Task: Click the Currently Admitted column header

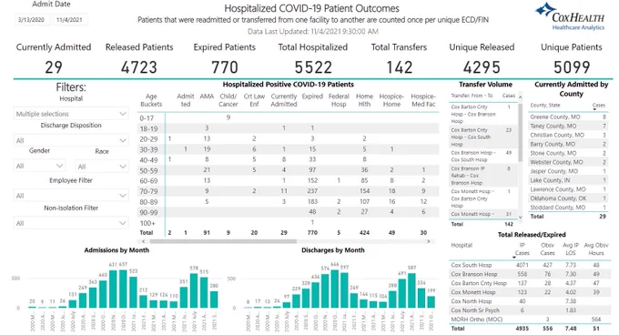Action: click(x=284, y=100)
